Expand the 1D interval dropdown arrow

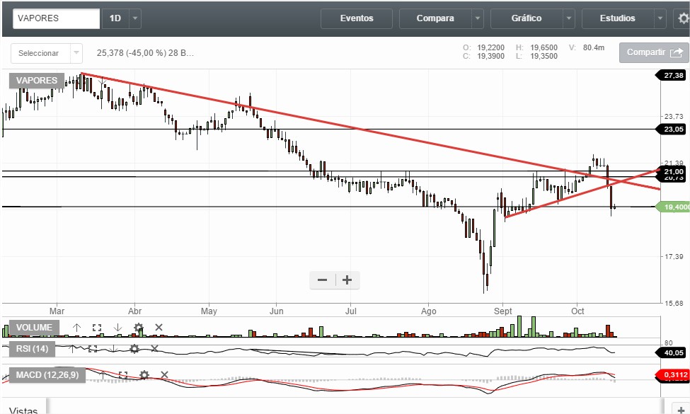(135, 18)
